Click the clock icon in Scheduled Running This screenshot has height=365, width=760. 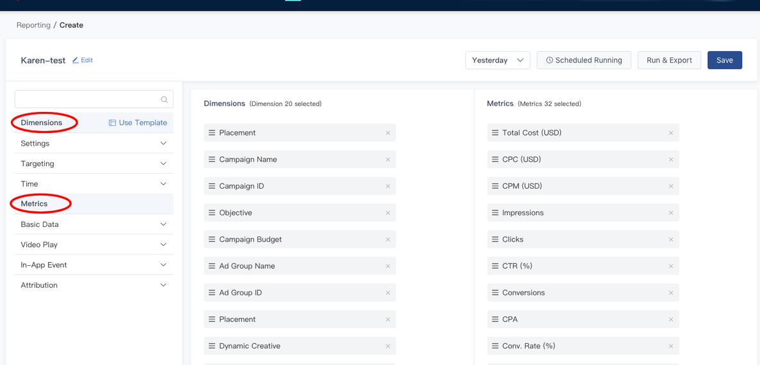point(549,61)
